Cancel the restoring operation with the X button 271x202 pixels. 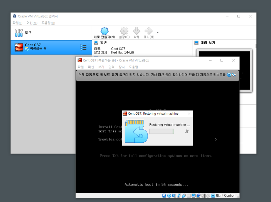pos(187,131)
